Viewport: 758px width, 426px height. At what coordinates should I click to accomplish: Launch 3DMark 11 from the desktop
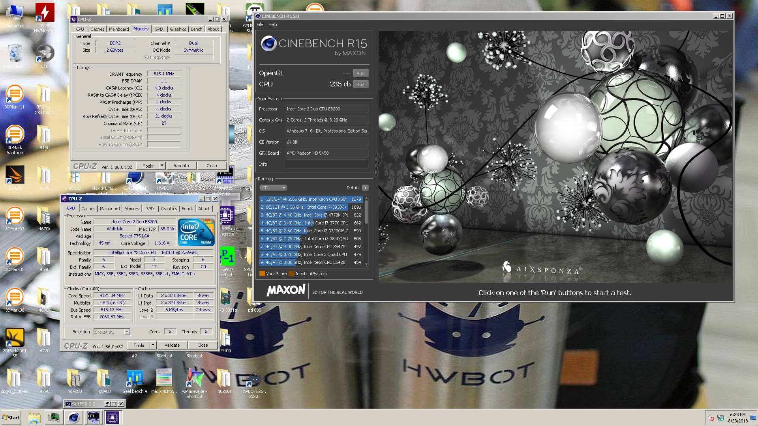(15, 97)
